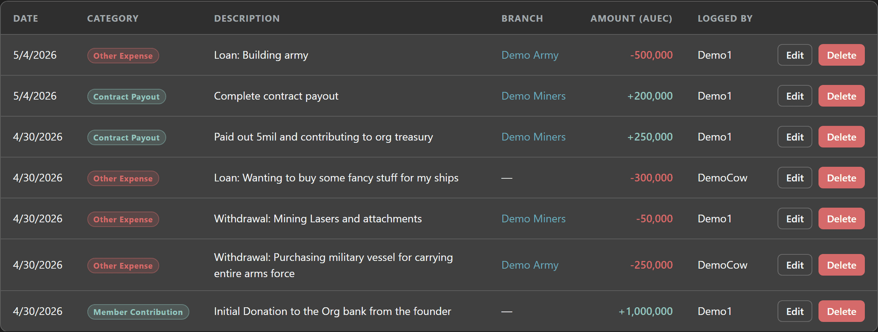Click Other Expense badge in 'fancy stuff' loan row
The width and height of the screenshot is (878, 332).
[x=123, y=179]
